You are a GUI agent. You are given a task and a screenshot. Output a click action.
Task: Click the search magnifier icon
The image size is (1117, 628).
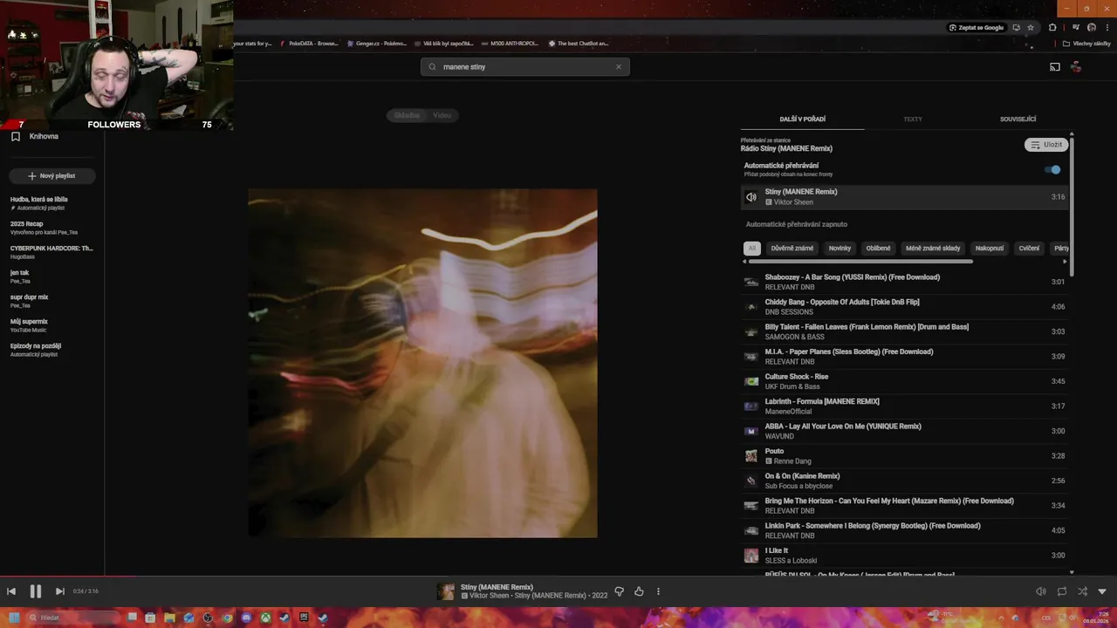(432, 66)
